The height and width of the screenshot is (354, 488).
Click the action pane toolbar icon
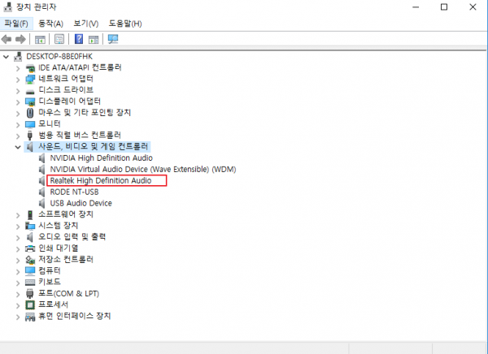94,40
